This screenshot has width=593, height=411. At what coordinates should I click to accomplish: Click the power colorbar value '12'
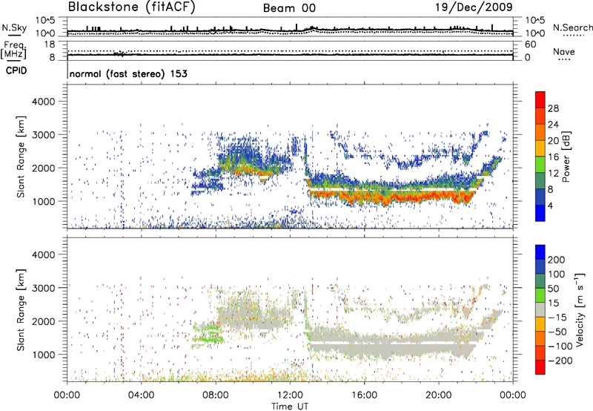pyautogui.click(x=553, y=174)
